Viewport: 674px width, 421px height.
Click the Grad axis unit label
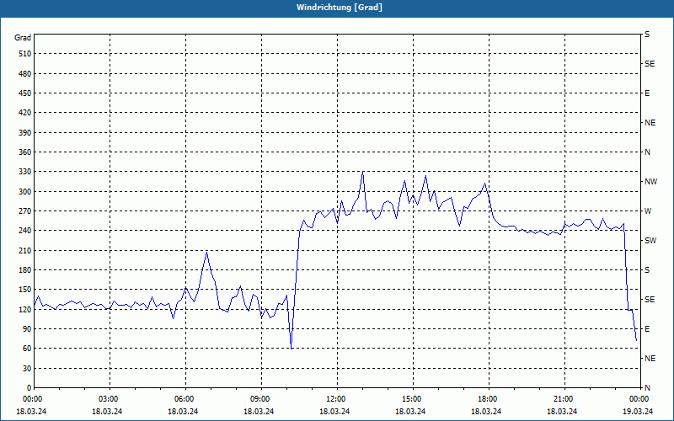click(x=23, y=38)
